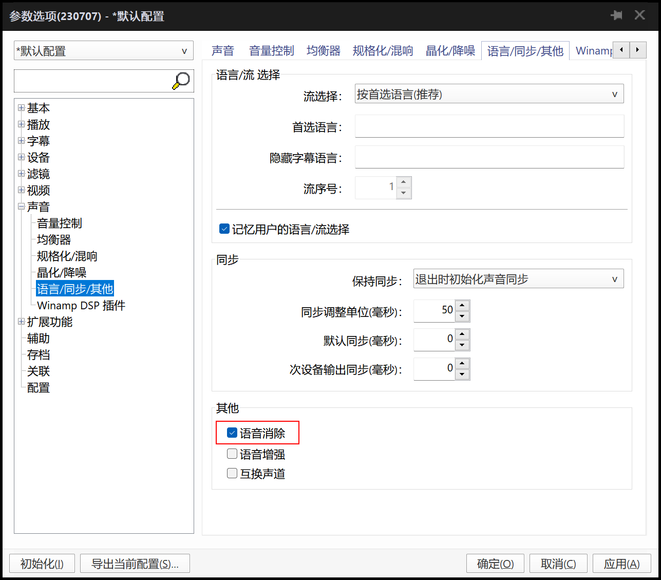Increase 同步调整单位 with the up stepper

tap(462, 305)
